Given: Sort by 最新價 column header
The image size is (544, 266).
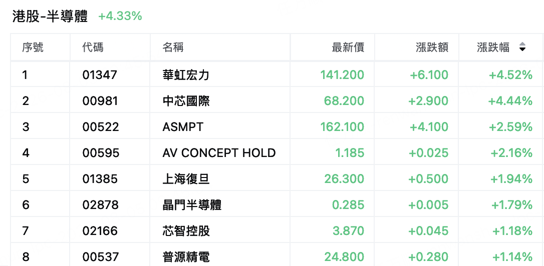Looking at the screenshot, I should point(348,47).
